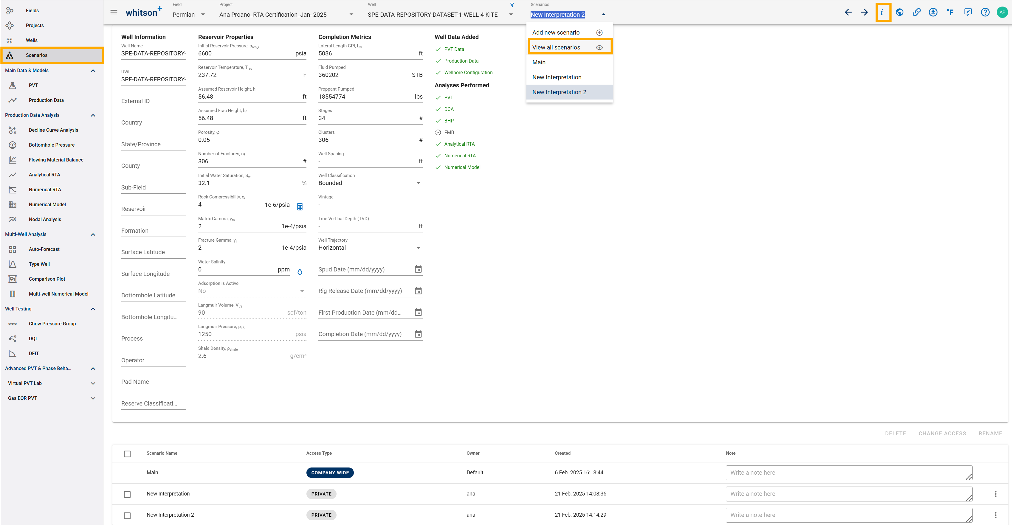Click the forward arrow icon
1012x525 pixels.
click(864, 12)
